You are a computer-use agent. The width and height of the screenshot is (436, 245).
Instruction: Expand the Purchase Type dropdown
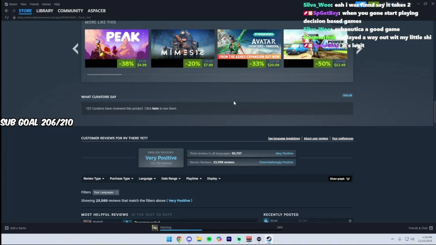click(x=121, y=179)
